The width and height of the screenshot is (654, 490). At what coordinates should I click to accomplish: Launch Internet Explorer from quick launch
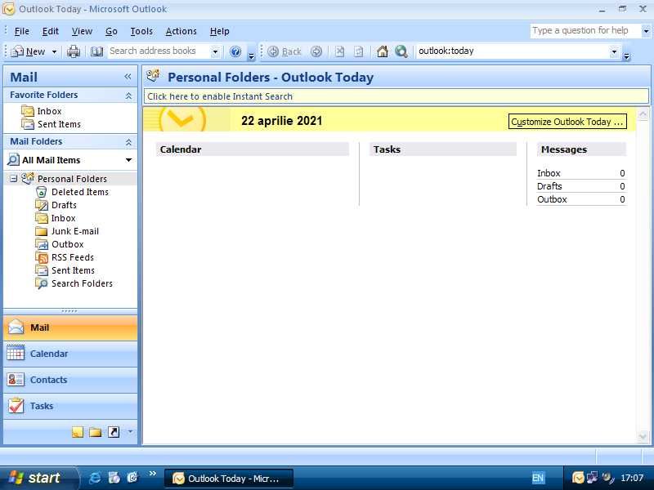(x=95, y=478)
